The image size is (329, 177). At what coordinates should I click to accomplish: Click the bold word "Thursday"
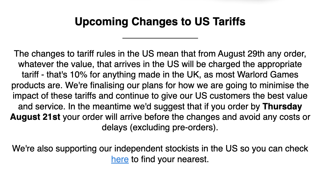[x=282, y=106]
